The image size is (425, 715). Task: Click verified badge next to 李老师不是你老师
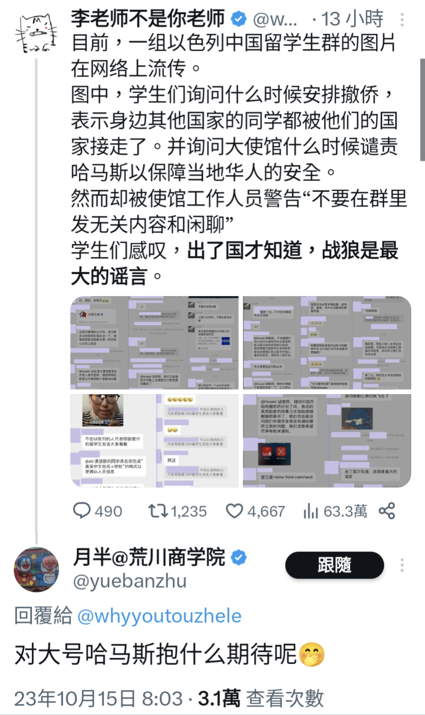[239, 19]
